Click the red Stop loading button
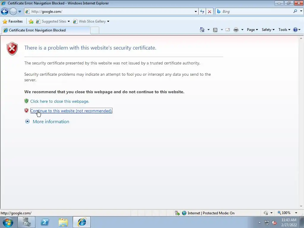Image resolution: width=304 pixels, height=228 pixels. [209, 12]
